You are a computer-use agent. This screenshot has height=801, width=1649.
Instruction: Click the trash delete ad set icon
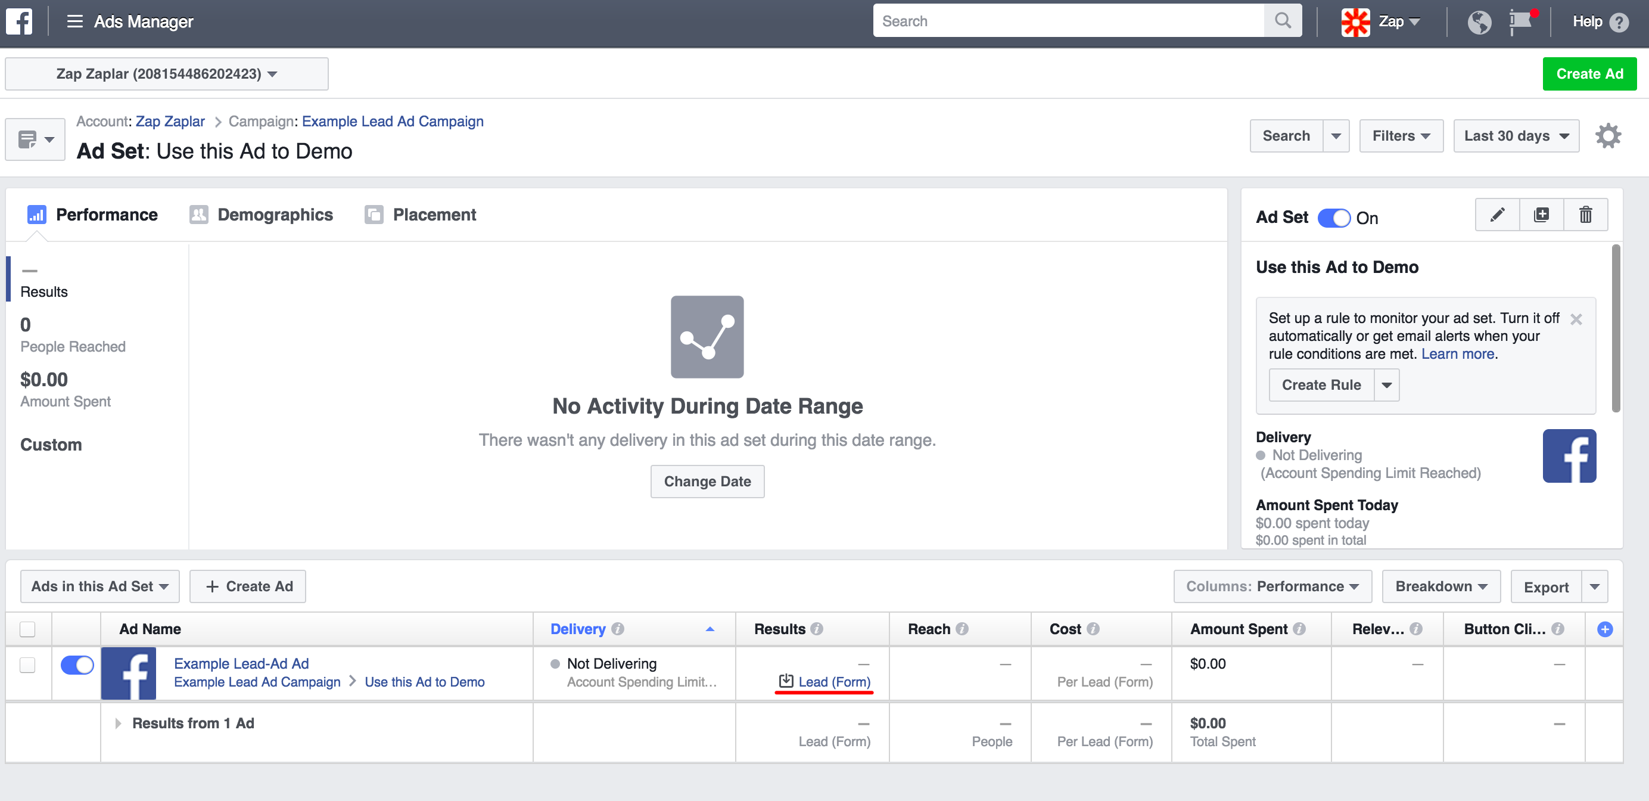click(x=1585, y=215)
